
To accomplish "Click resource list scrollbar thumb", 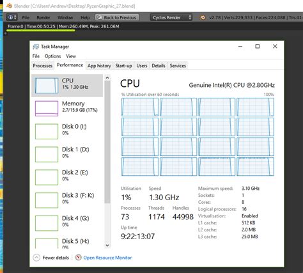I will (x=107, y=142).
